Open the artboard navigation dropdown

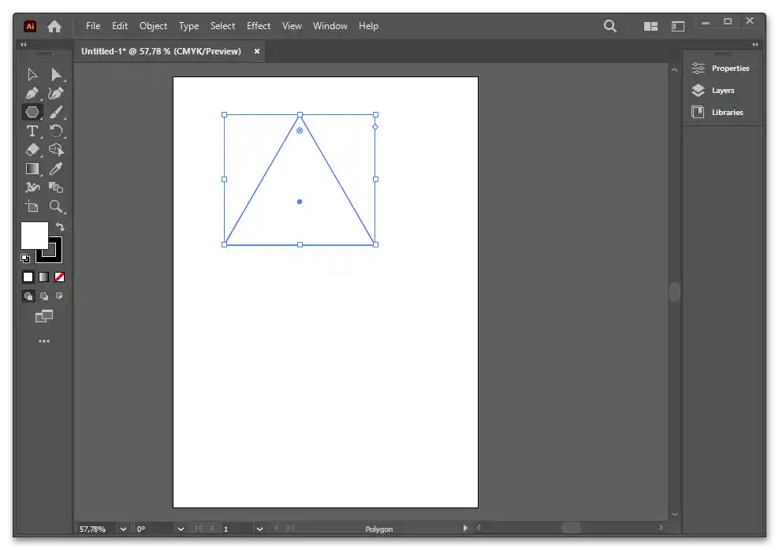click(x=259, y=529)
